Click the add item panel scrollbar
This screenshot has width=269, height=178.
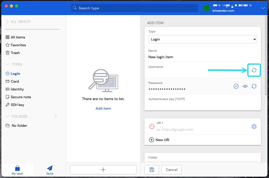[x=266, y=56]
